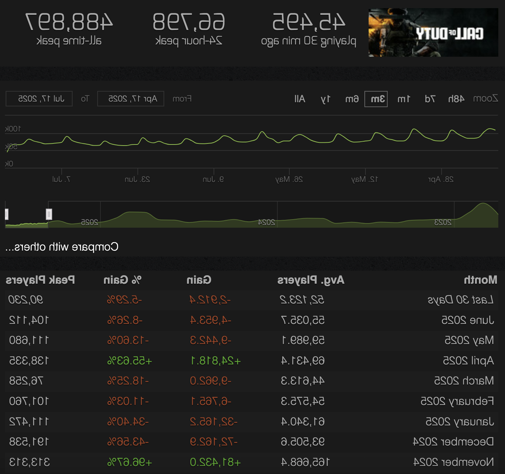Select the December 2024 row label
This screenshot has width=505, height=474.
coord(453,442)
